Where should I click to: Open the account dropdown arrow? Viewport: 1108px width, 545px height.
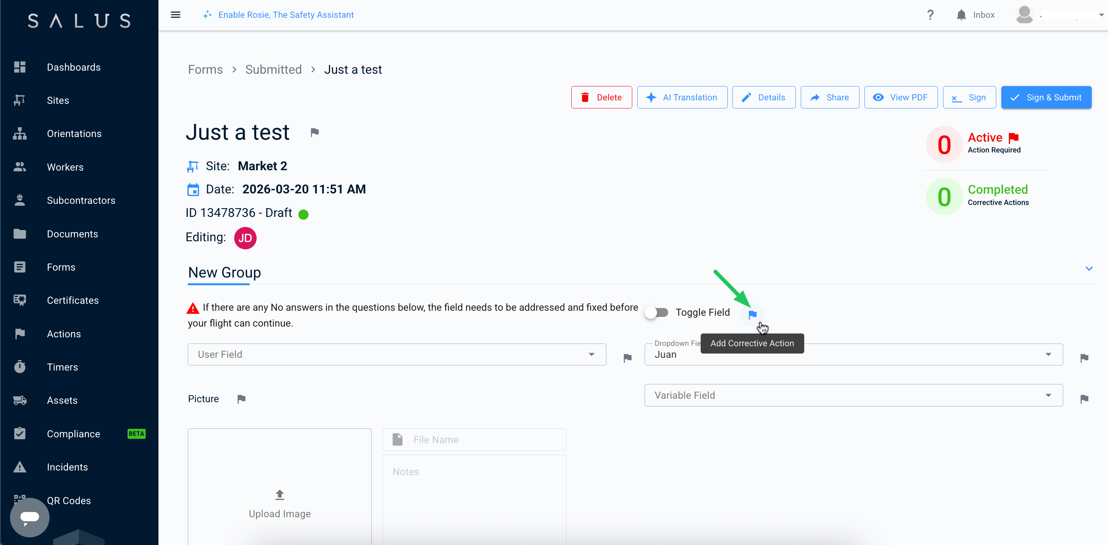[x=1101, y=15]
